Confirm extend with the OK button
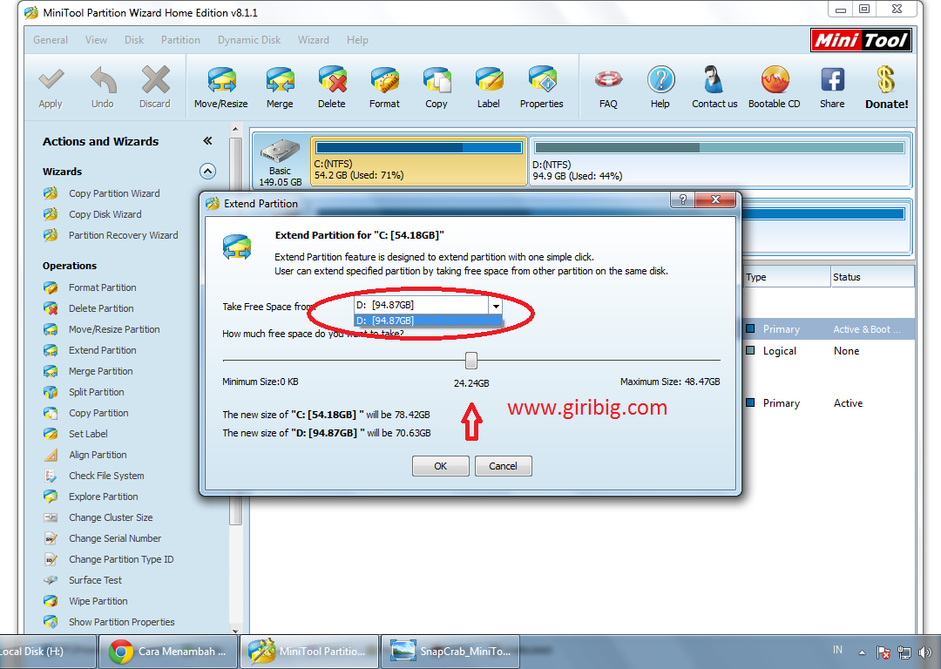This screenshot has height=669, width=941. [x=440, y=465]
